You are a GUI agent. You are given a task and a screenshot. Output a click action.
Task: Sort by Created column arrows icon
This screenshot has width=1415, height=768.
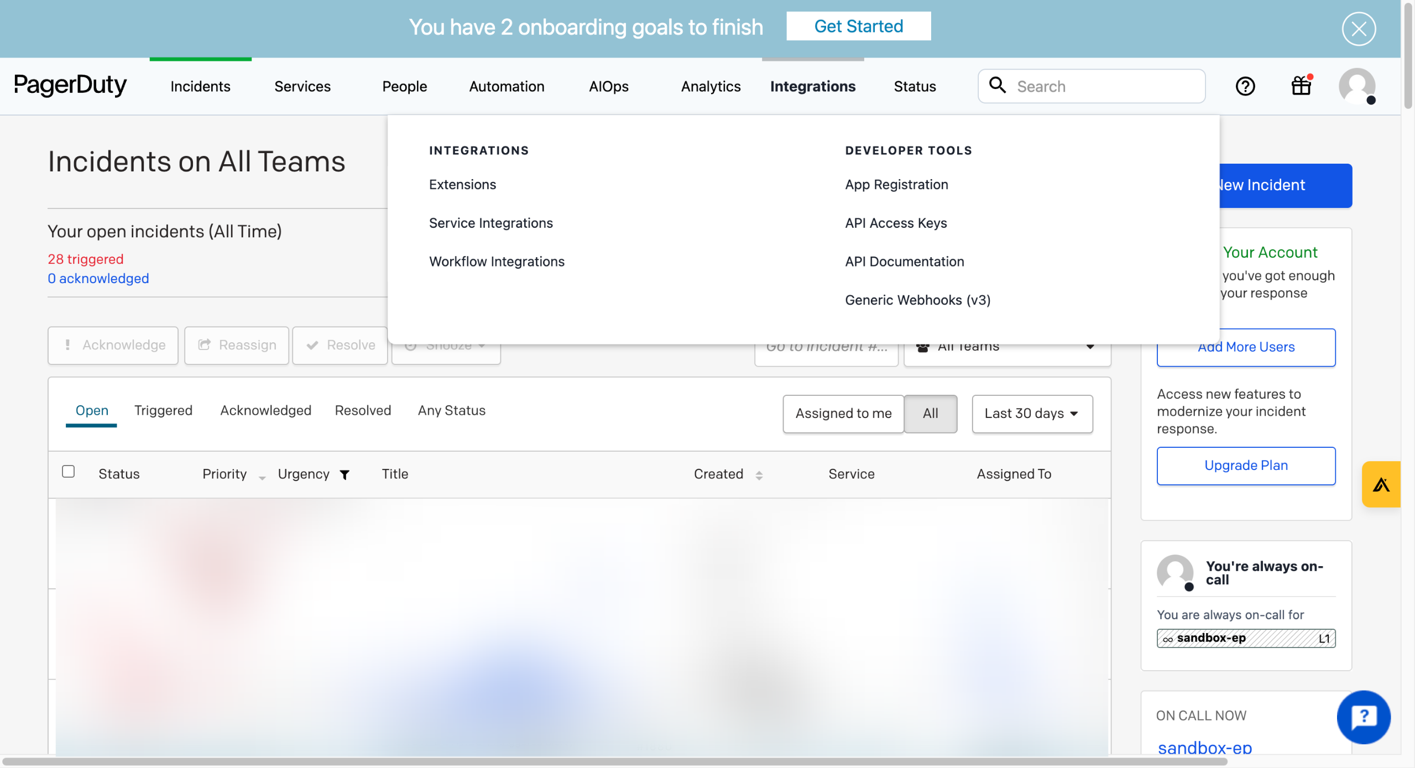tap(759, 475)
